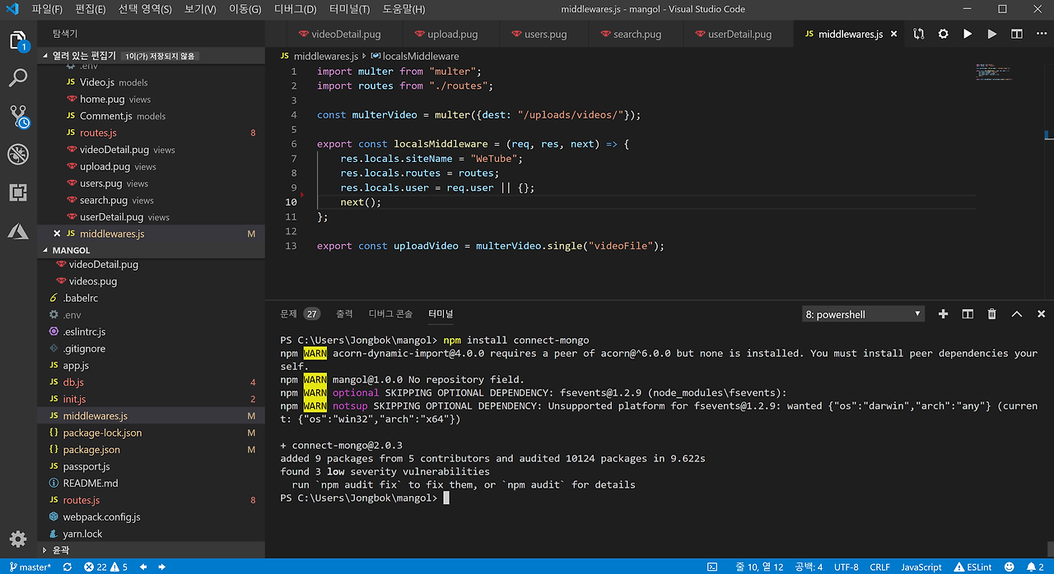This screenshot has height=574, width=1054.
Task: Add a new terminal with plus icon
Action: click(x=944, y=314)
